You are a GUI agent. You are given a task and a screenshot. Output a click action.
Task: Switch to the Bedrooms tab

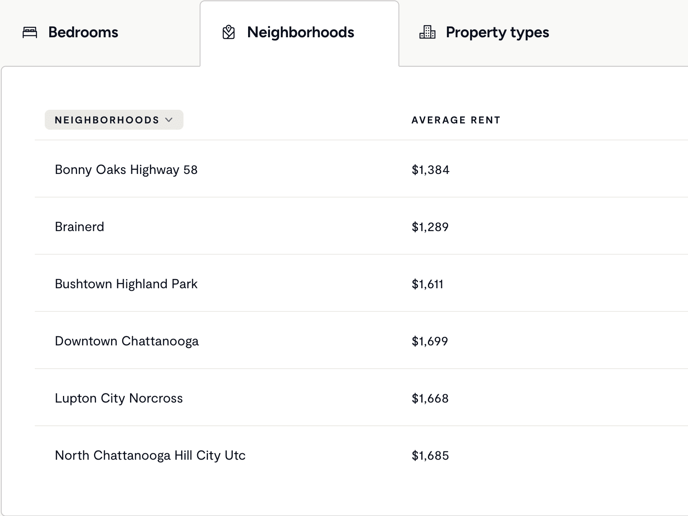click(x=83, y=32)
